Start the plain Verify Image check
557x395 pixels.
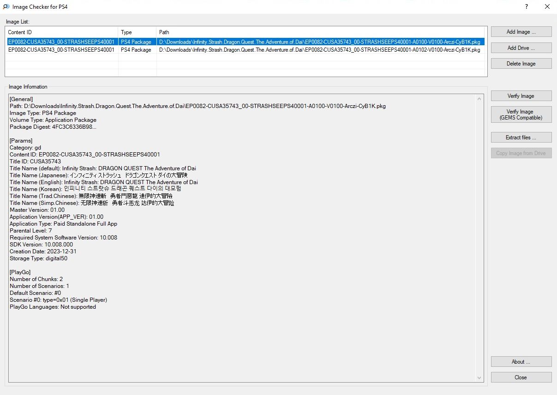coord(521,96)
